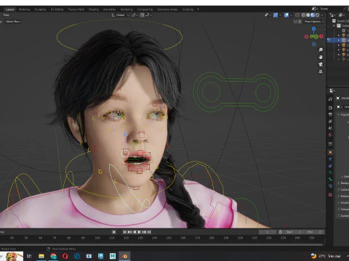
Task: Open the Pose Options popover
Action: pos(314,22)
